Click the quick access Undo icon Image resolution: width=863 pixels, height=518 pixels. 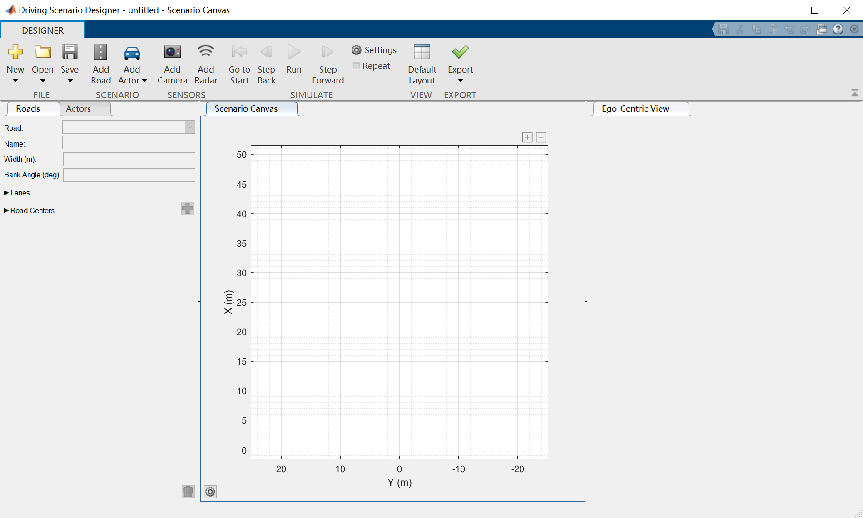pos(789,29)
